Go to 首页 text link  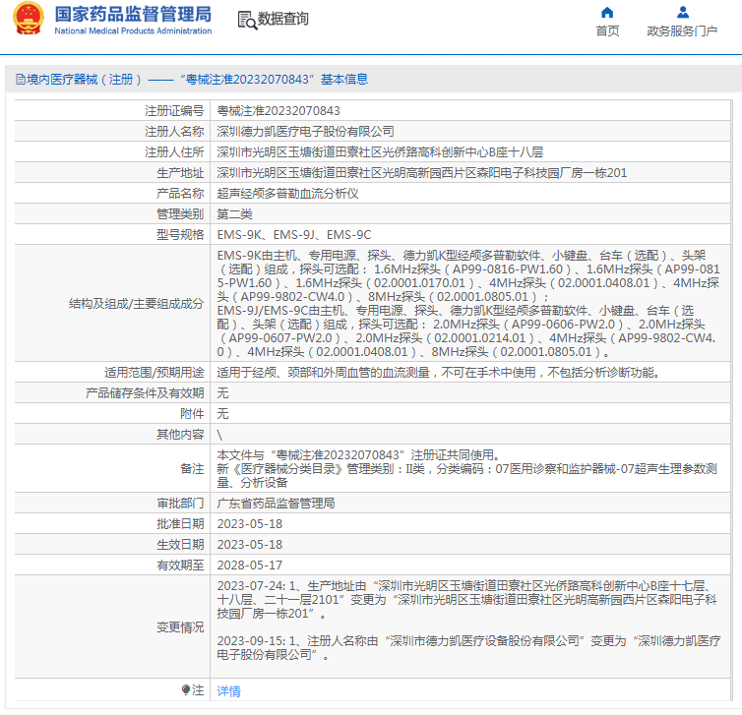pyautogui.click(x=607, y=30)
